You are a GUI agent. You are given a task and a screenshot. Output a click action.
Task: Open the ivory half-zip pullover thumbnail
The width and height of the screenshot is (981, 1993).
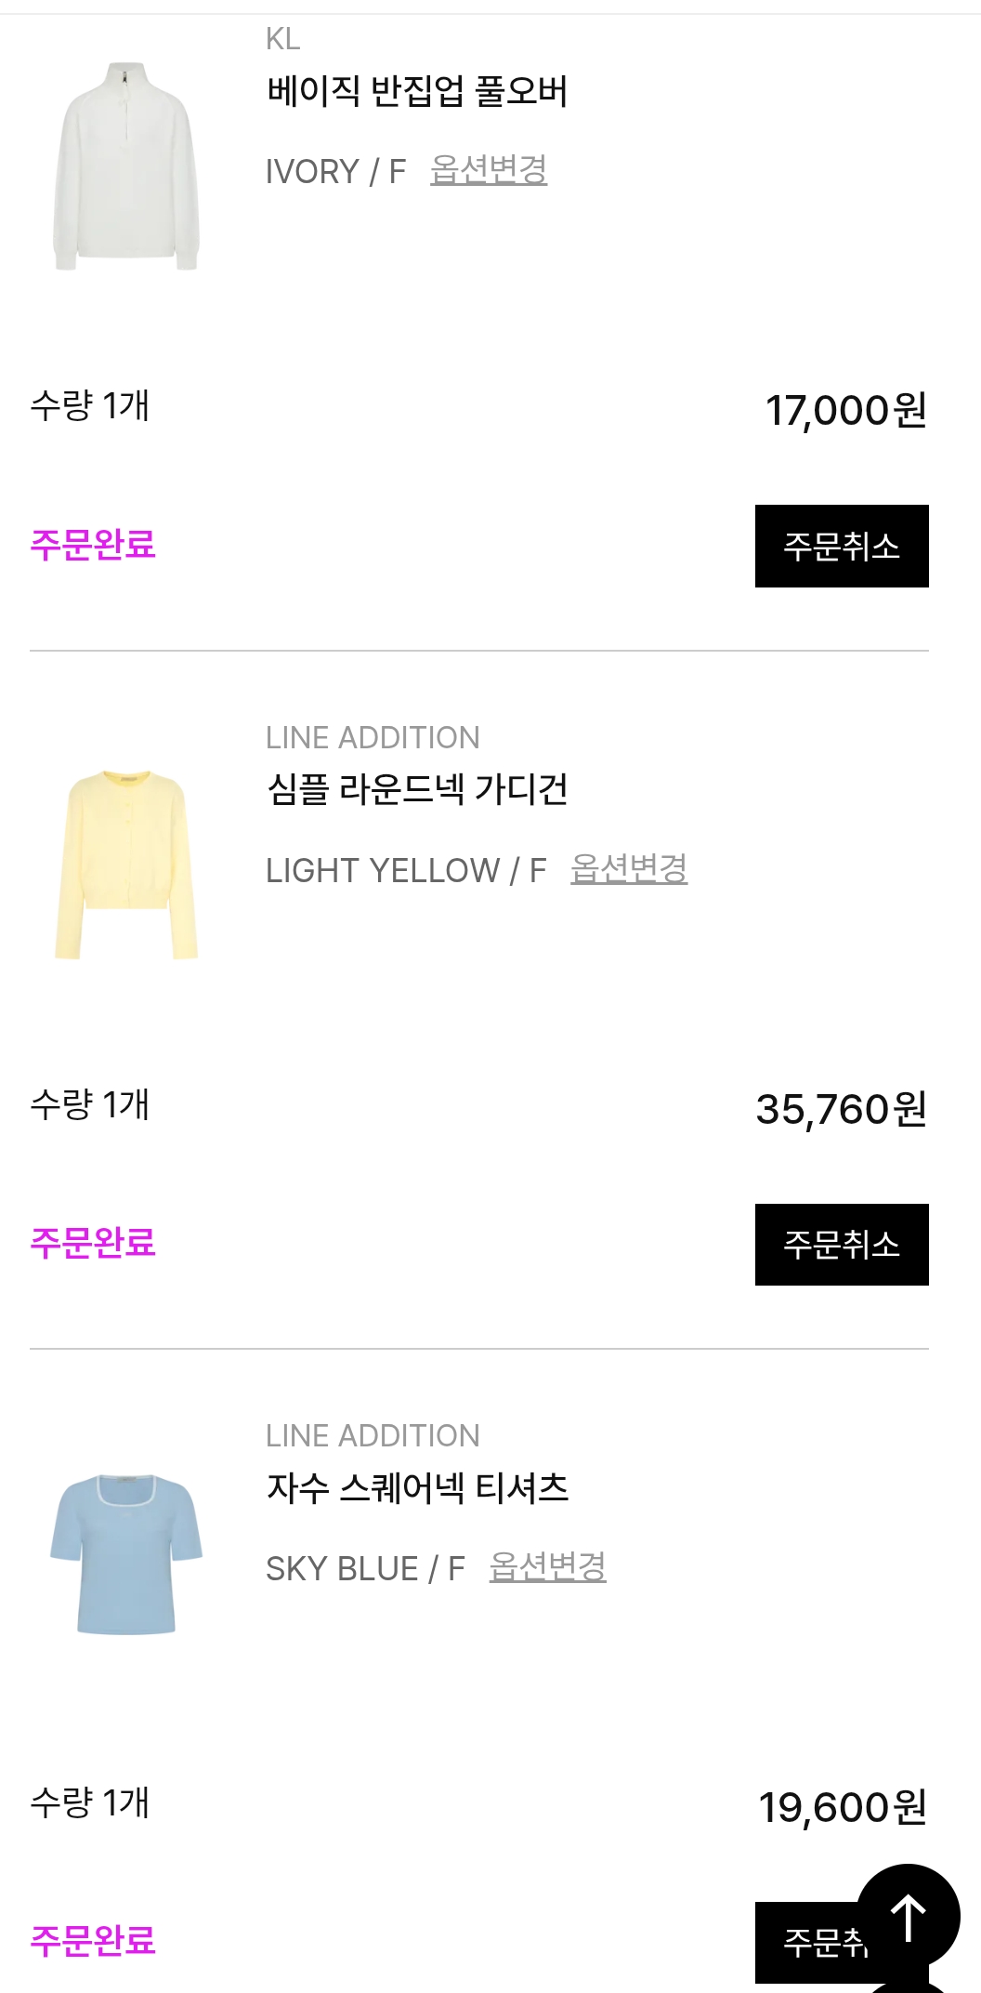pos(125,166)
